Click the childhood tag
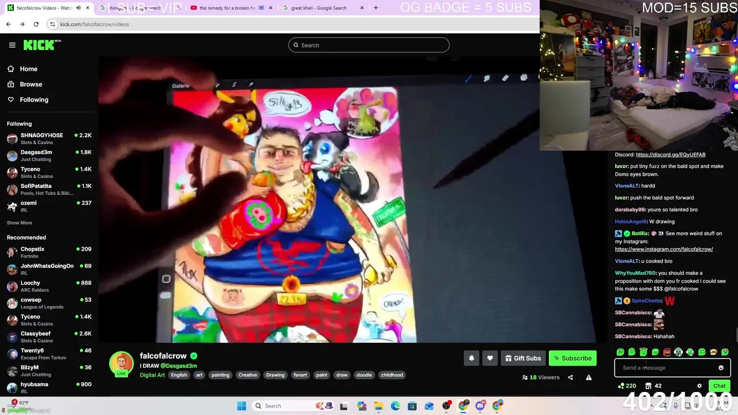 pyautogui.click(x=392, y=375)
